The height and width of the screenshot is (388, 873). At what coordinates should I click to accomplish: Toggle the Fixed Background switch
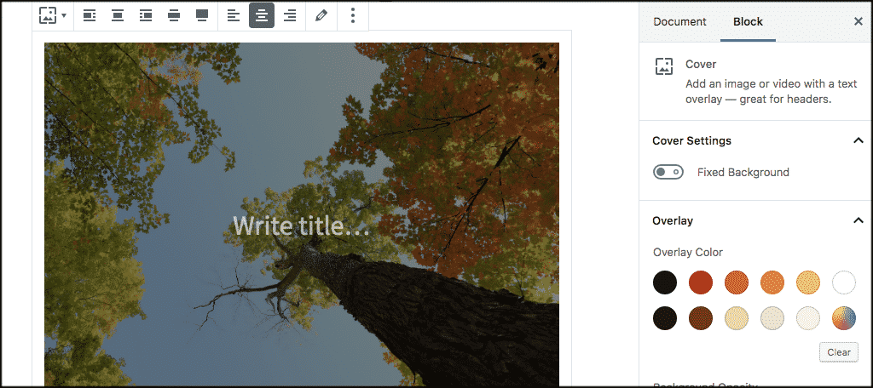(668, 173)
